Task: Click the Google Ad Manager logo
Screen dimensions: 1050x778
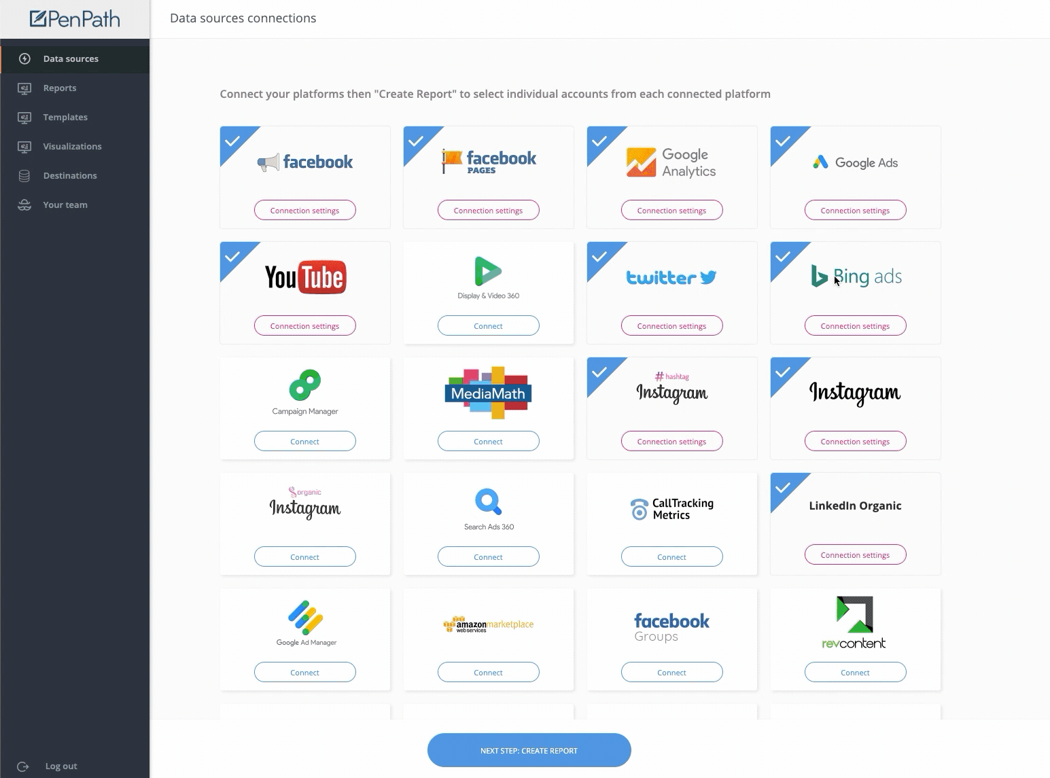Action: [x=306, y=623]
